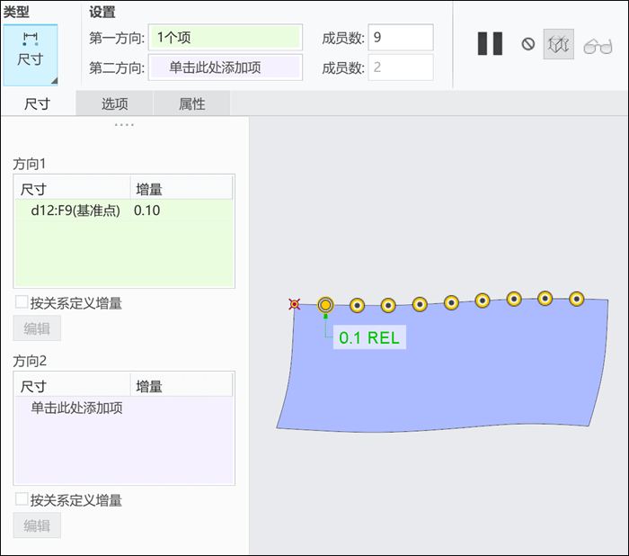Image resolution: width=629 pixels, height=556 pixels.
Task: Open the 选项 tab
Action: (x=114, y=103)
